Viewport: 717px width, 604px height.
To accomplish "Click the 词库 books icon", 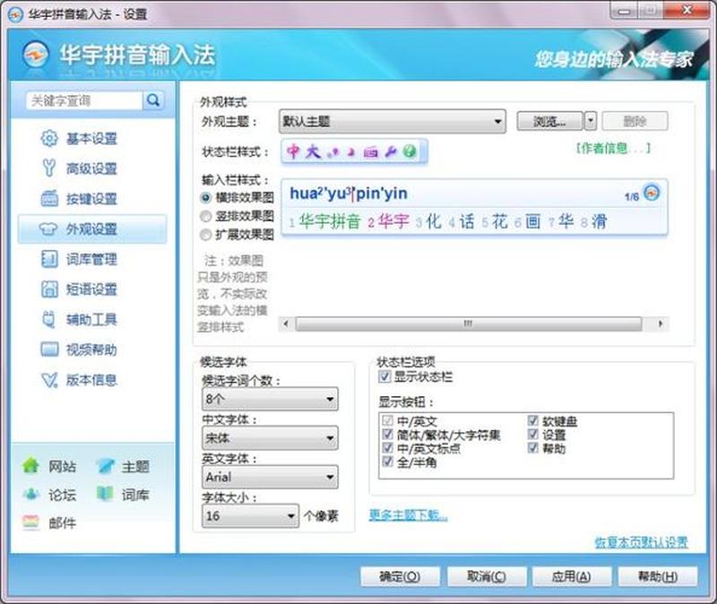I will pyautogui.click(x=105, y=494).
